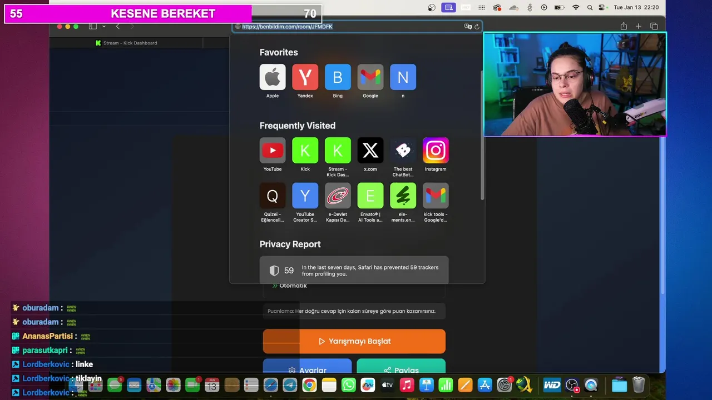Open the Google favorite
Screen dimensions: 712x400
(x=370, y=77)
